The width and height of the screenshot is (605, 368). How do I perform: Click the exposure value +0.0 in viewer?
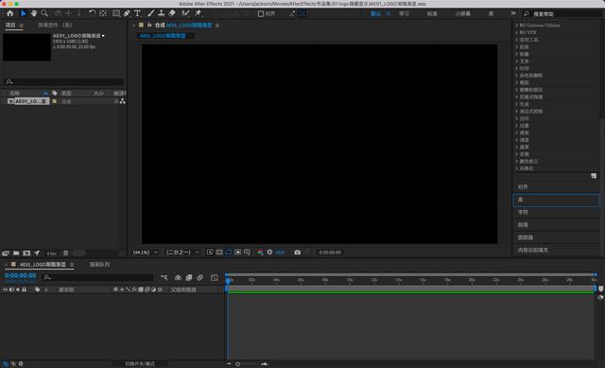[x=280, y=253]
